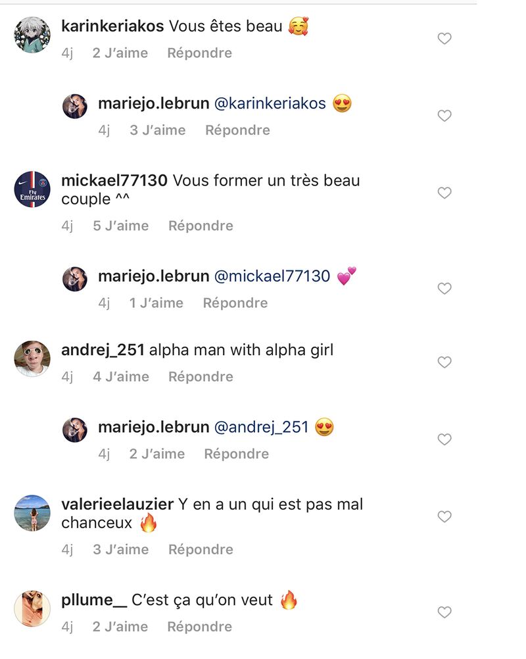
Task: Like mariejo.lebrun's reply to mickael77130
Action: 444,288
